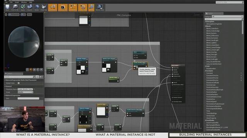Open the viewport Show menu
Screen dimensions: 247x138
pyautogui.click(x=29, y=15)
